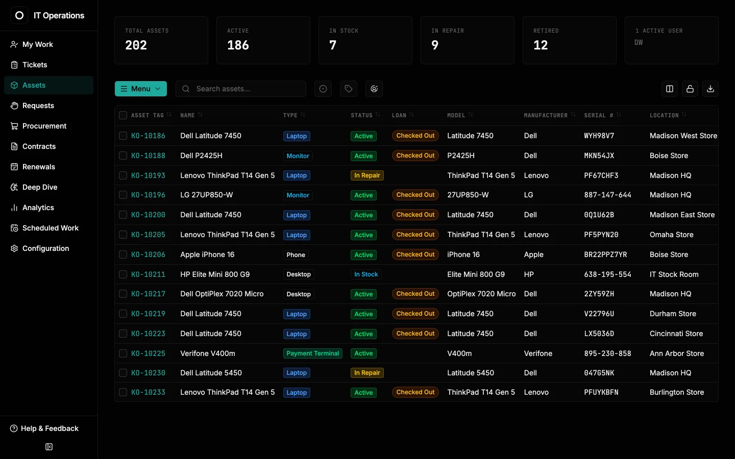Click the IT Operations logo icon
Image resolution: width=735 pixels, height=459 pixels.
coord(19,15)
